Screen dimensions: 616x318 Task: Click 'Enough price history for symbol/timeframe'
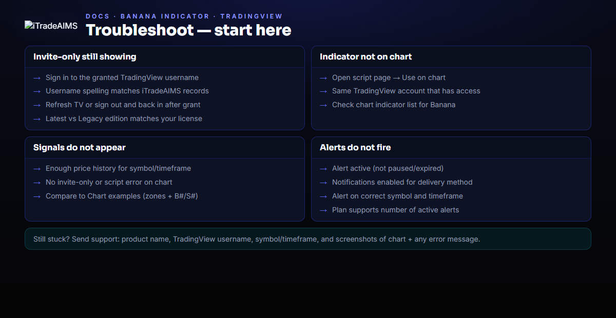click(x=118, y=168)
